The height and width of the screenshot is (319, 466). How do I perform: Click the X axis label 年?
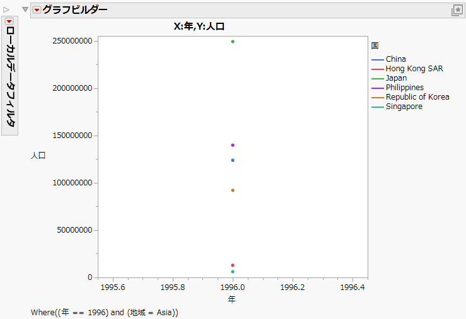coord(232,299)
